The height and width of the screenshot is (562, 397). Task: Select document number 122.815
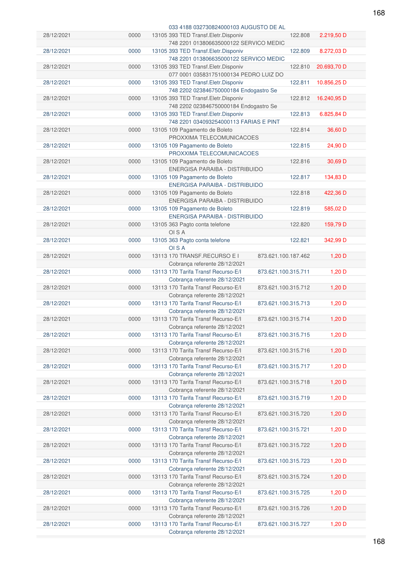300,146
